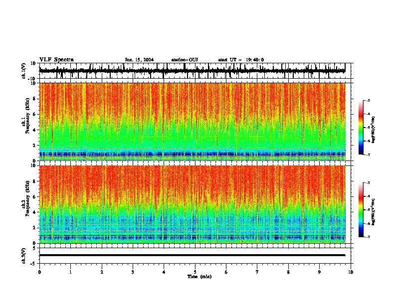Screen dimensions: 395x305
Task: Select the date label 'Jan. 15, 2024'
Action: (x=139, y=60)
